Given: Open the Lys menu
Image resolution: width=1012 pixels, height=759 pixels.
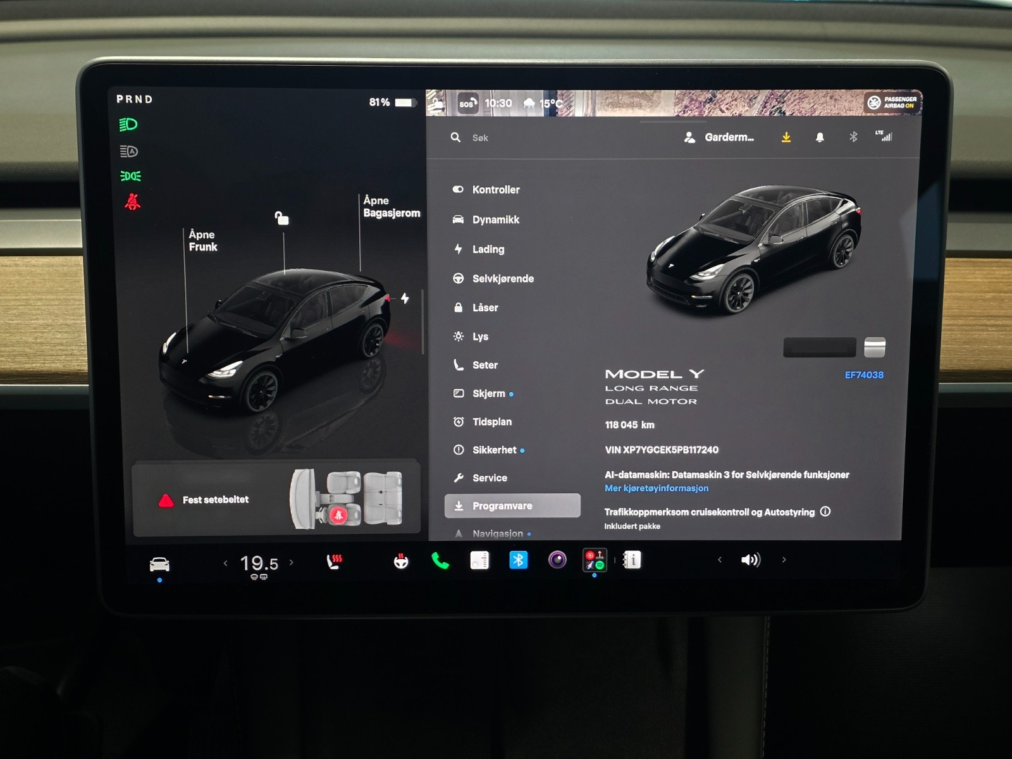Looking at the screenshot, I should tap(471, 336).
